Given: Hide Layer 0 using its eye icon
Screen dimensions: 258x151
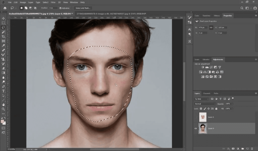Looking at the screenshot, I should (196, 128).
